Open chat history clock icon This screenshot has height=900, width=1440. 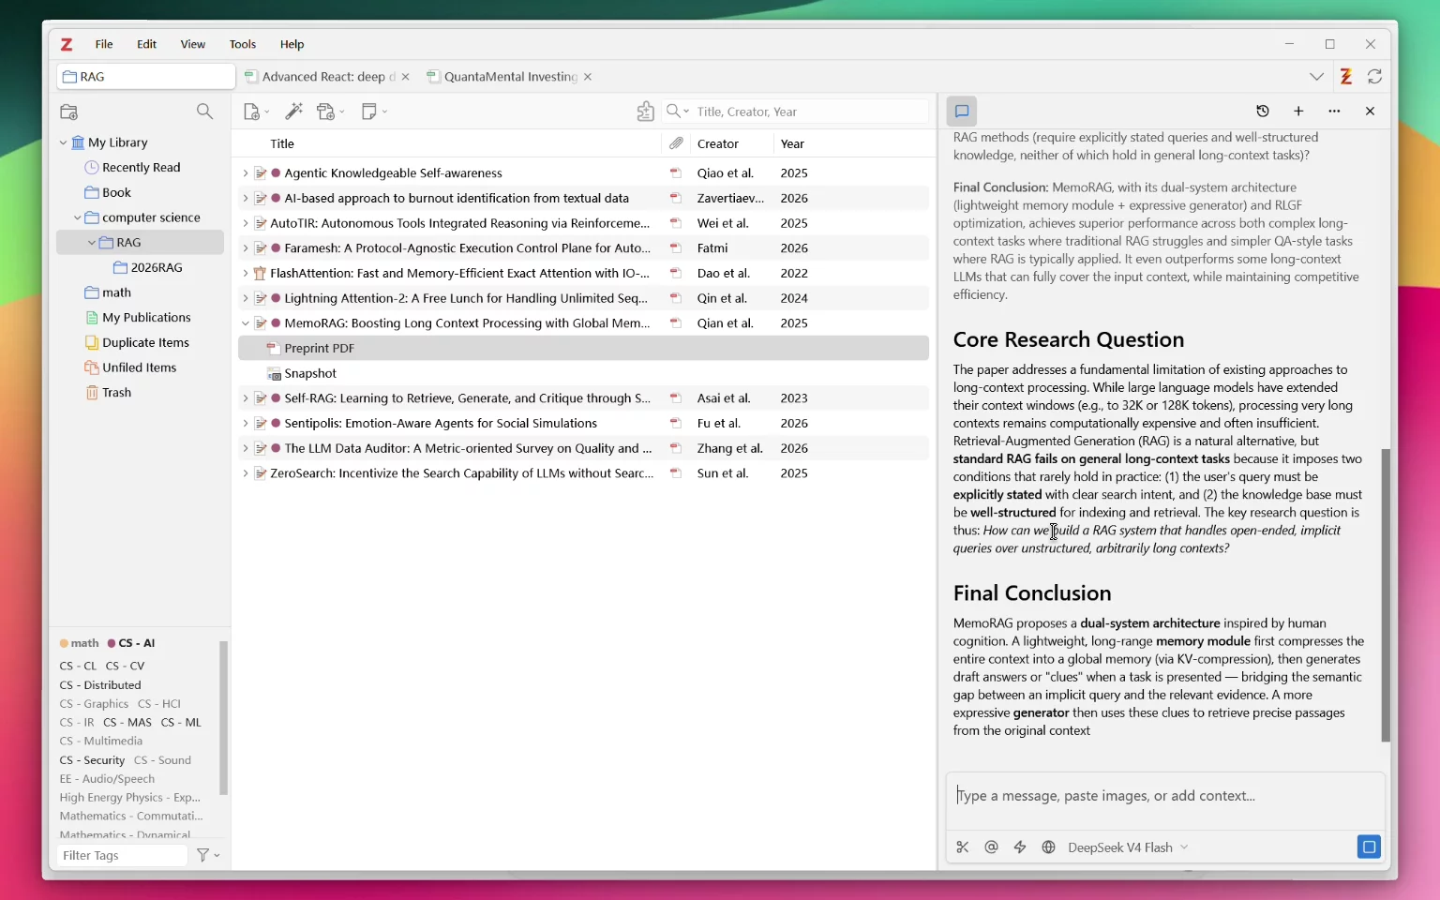coord(1263,112)
